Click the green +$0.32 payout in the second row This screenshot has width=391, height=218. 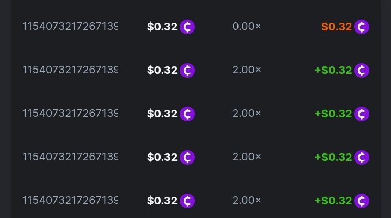(333, 70)
